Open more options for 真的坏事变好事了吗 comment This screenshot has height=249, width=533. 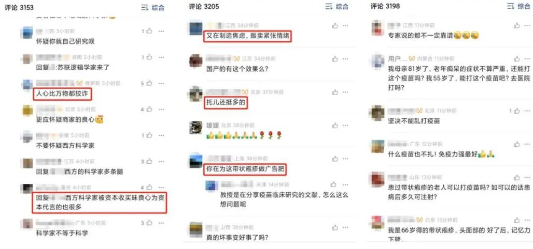[345, 227]
